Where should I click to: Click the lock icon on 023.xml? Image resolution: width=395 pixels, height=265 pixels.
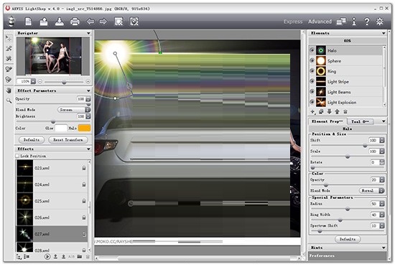point(84,168)
